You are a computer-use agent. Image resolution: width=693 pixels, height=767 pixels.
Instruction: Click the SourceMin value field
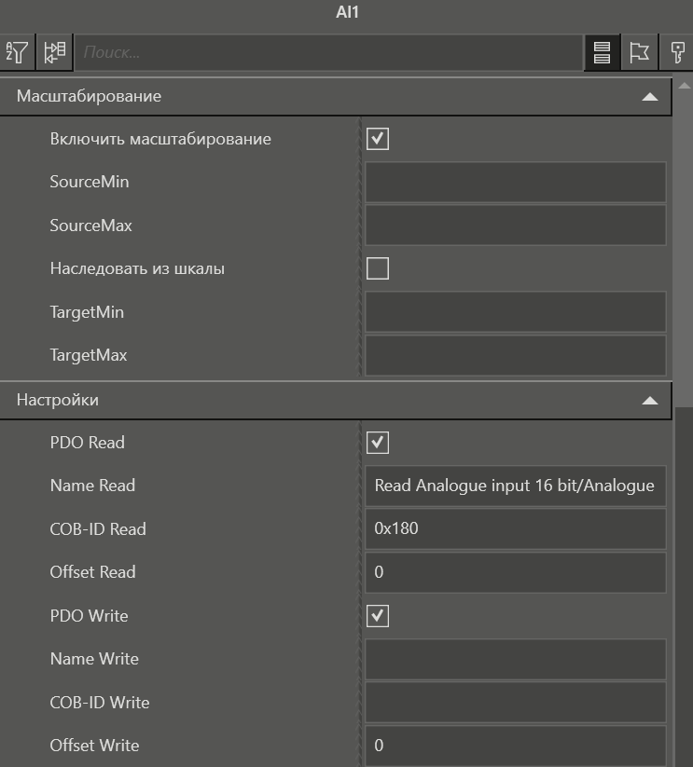[516, 182]
